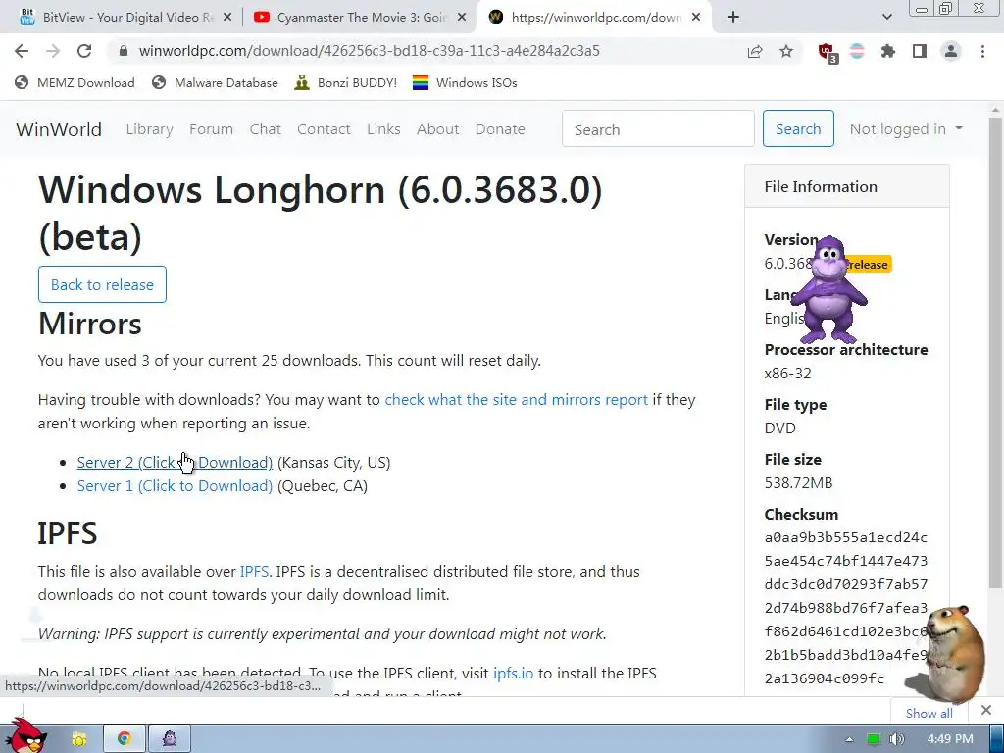Follow the IPFS link in description

tap(254, 572)
